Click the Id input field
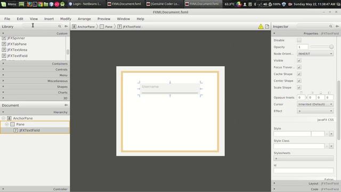 (x=303, y=171)
